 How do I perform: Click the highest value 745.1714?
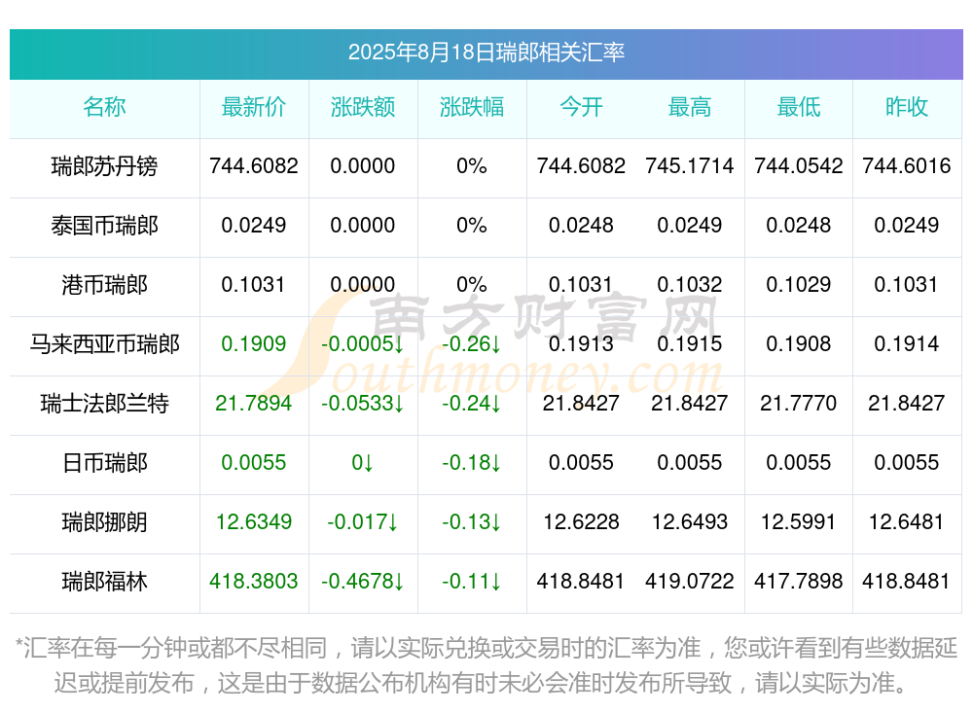point(690,166)
